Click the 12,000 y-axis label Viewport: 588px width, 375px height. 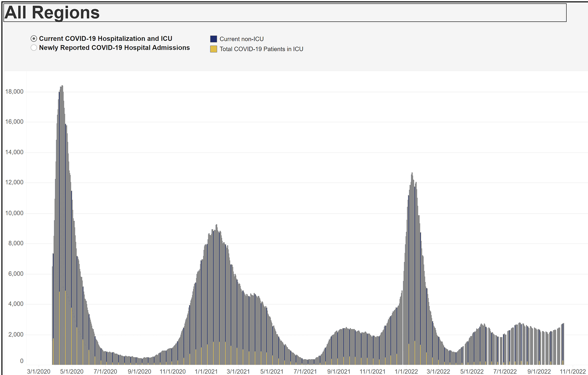click(15, 182)
